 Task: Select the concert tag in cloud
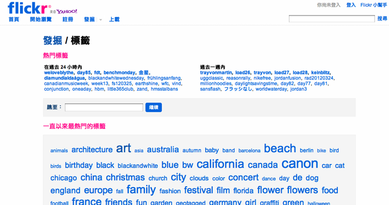243,177
